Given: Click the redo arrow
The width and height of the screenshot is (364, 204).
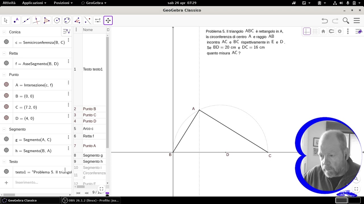Looking at the screenshot, I should click(x=335, y=21).
